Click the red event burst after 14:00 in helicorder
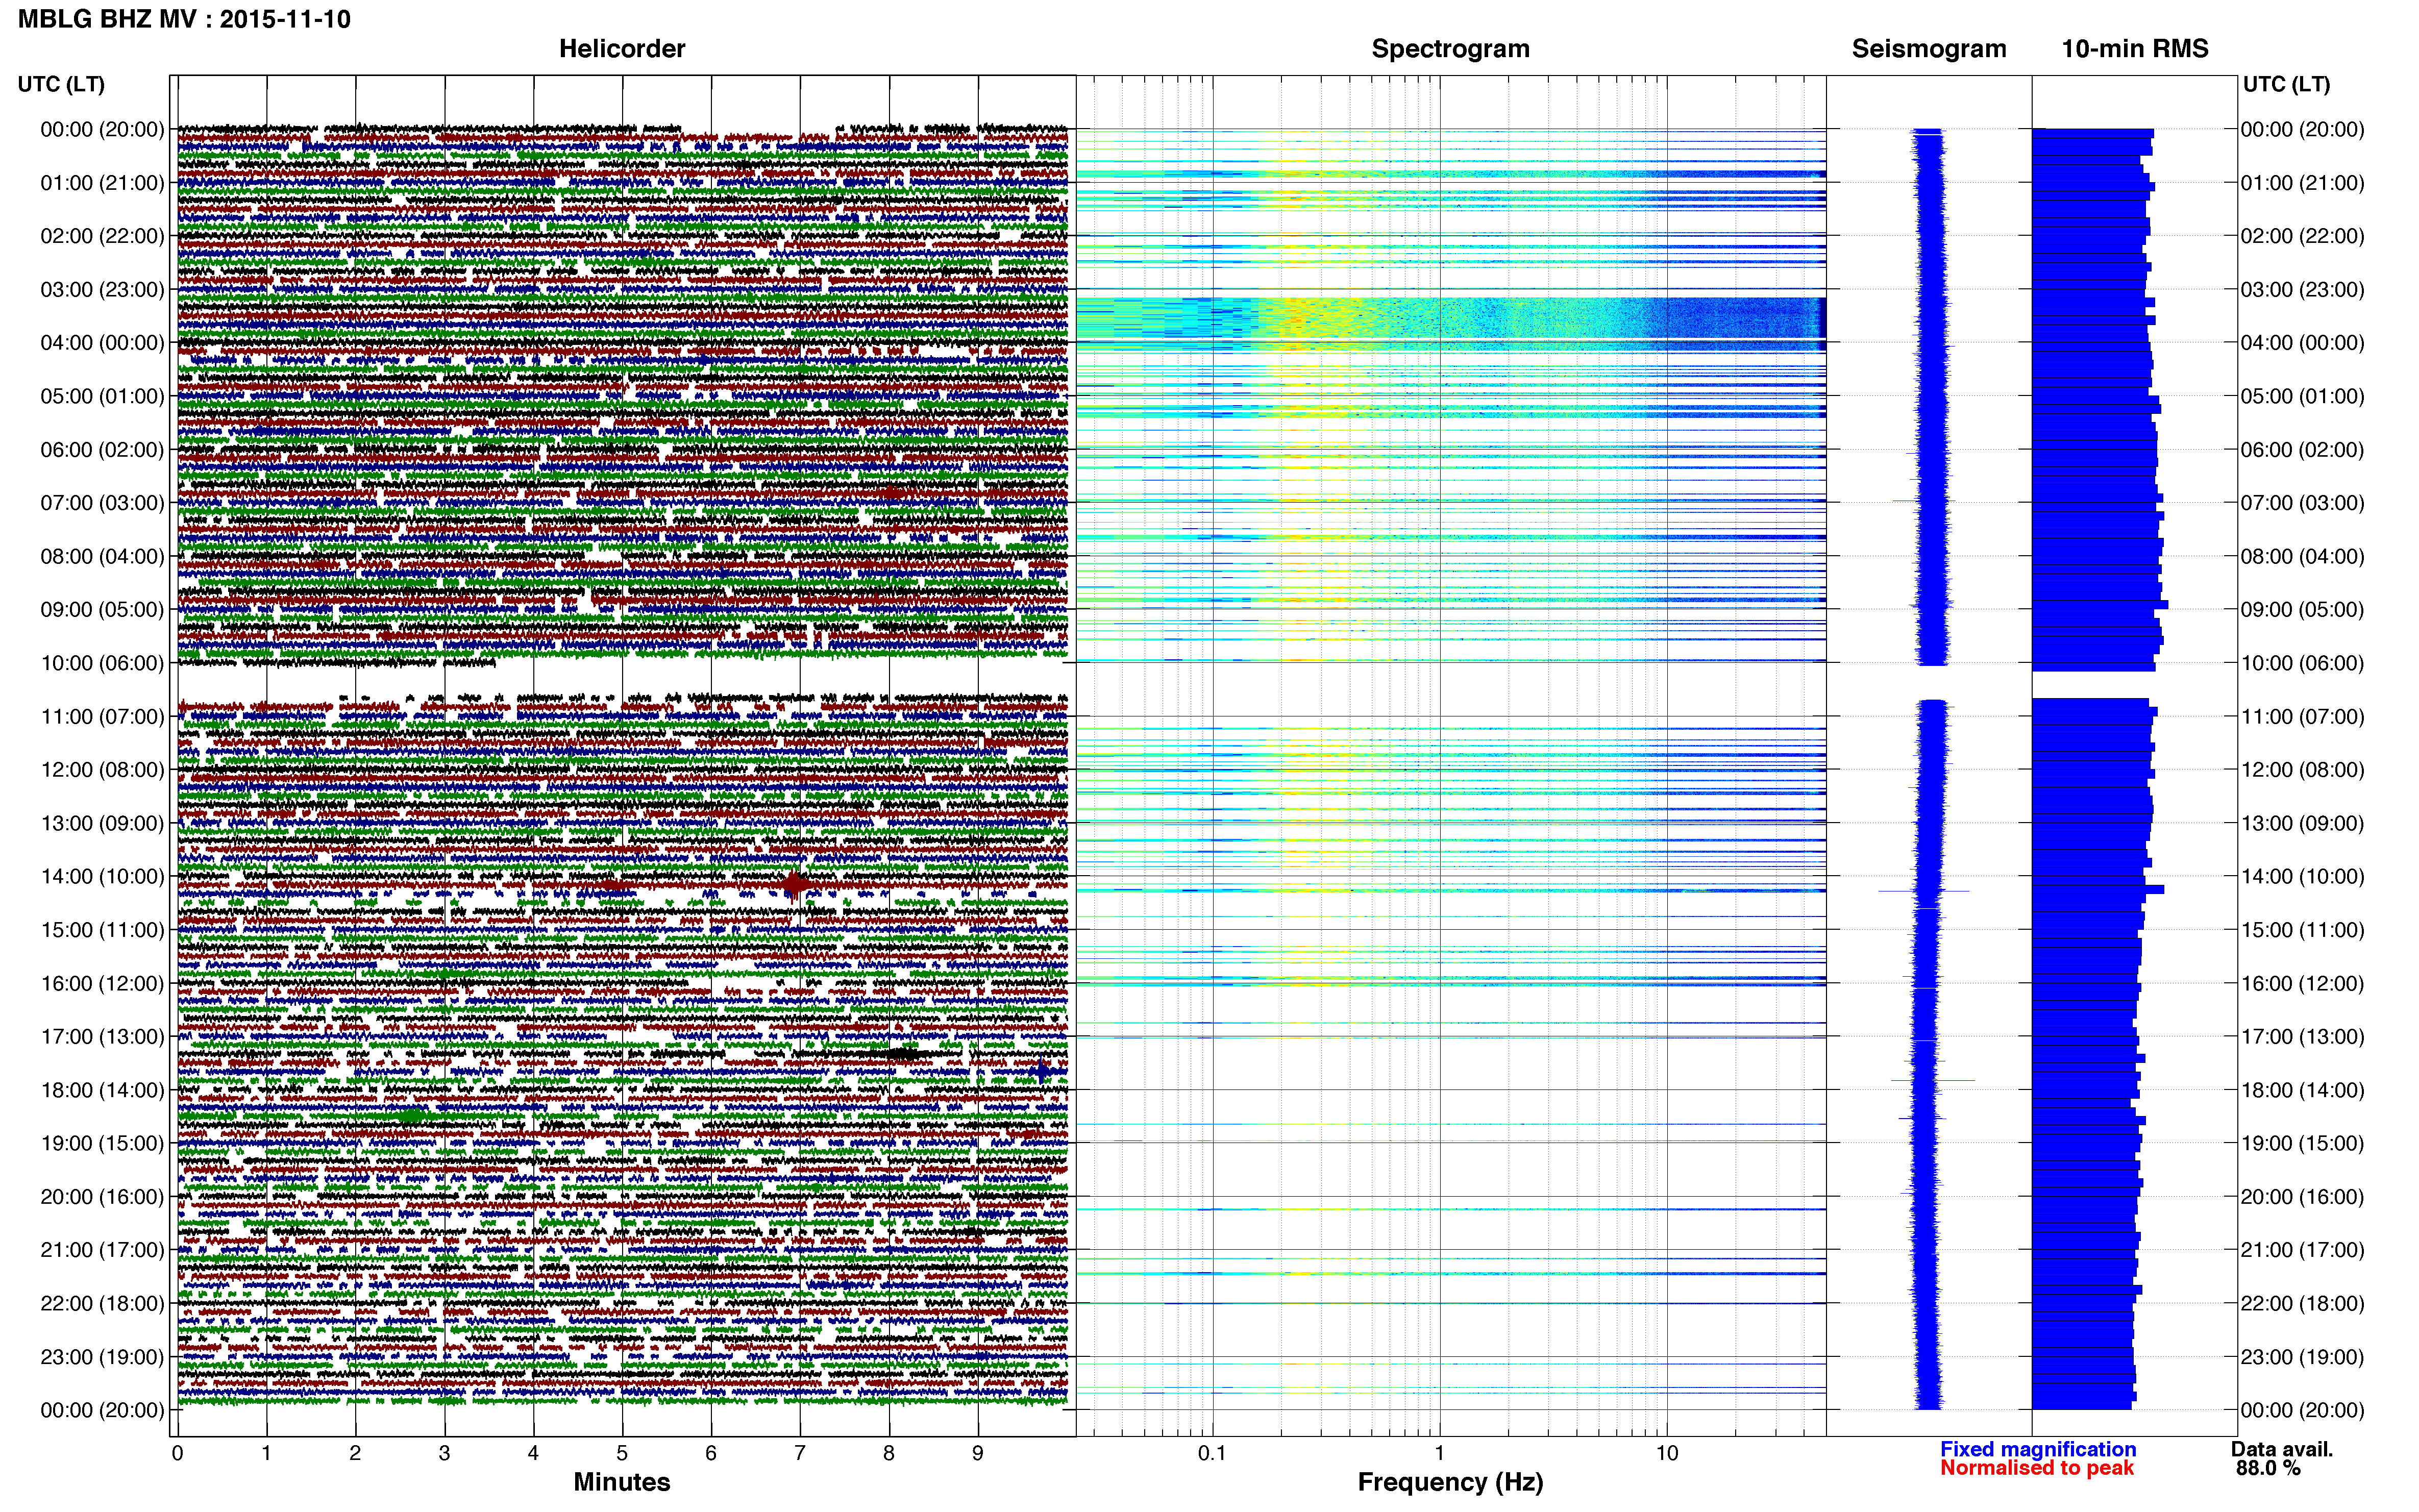The width and height of the screenshot is (2419, 1512). pos(795,884)
